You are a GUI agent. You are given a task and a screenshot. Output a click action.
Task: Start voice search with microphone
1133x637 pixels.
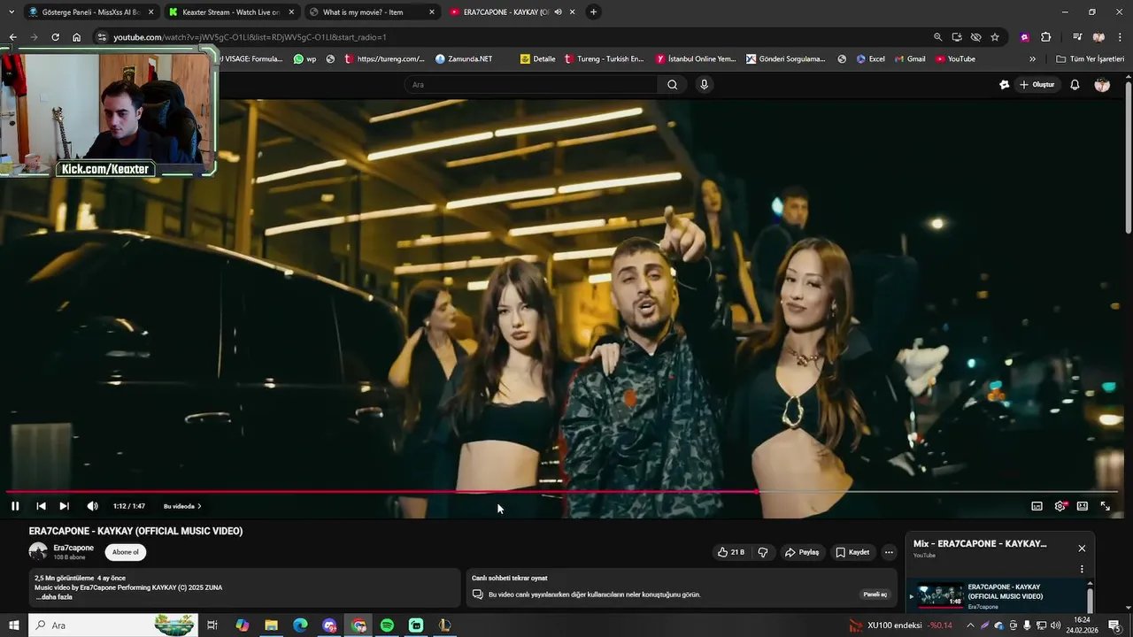click(705, 85)
